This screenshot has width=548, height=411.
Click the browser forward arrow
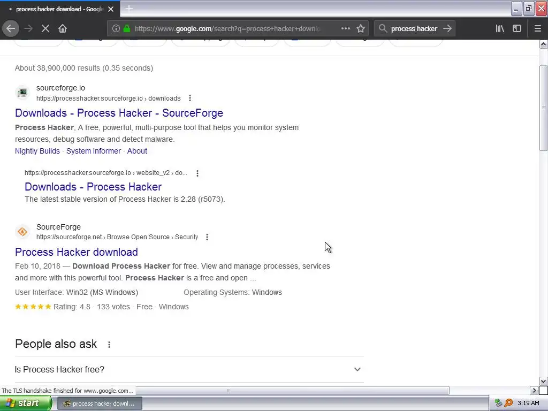(x=28, y=29)
